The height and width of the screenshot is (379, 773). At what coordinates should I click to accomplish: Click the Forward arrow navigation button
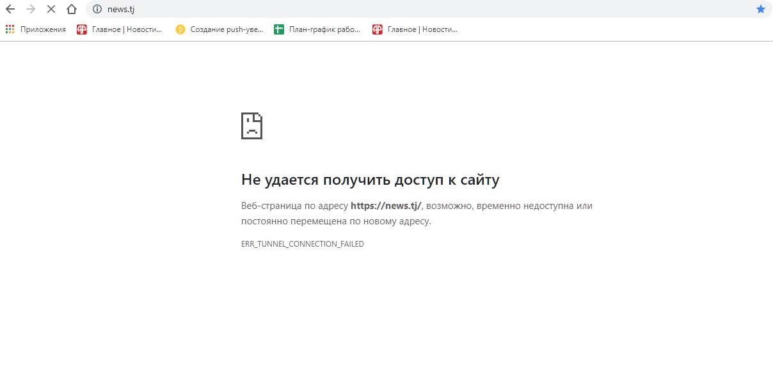coord(31,9)
